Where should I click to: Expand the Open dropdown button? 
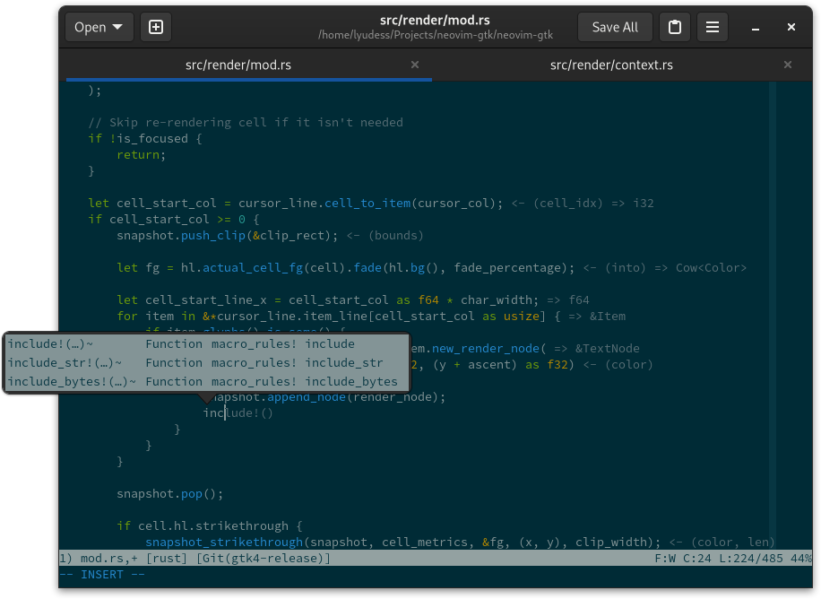pyautogui.click(x=99, y=27)
